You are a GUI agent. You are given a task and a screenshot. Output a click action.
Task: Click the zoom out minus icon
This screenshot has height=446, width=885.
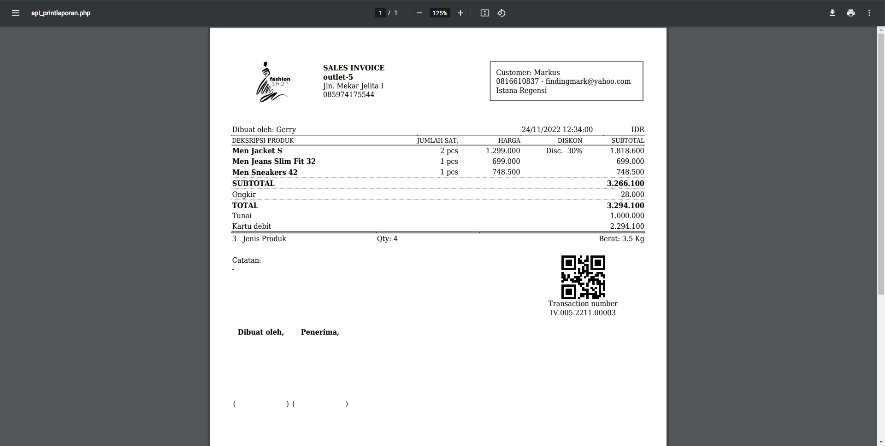[419, 13]
